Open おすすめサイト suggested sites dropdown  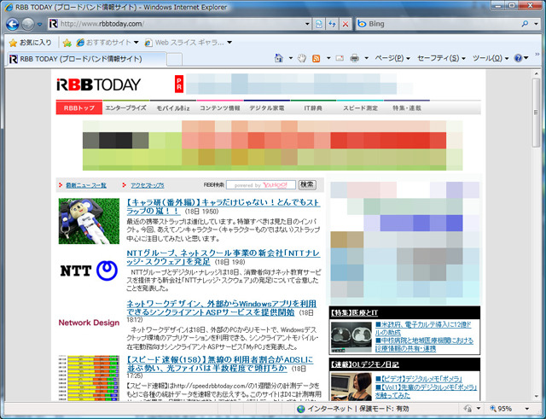107,43
